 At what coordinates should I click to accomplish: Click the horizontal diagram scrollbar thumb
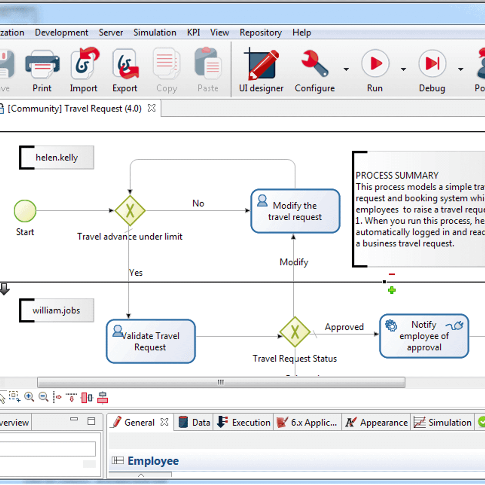(221, 382)
